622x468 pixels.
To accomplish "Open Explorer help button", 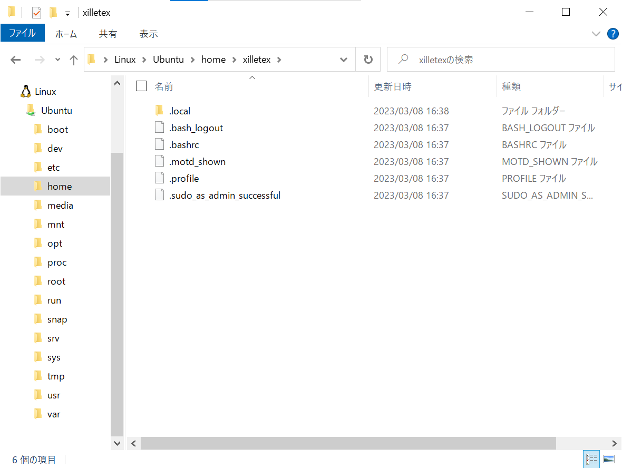I will [613, 34].
